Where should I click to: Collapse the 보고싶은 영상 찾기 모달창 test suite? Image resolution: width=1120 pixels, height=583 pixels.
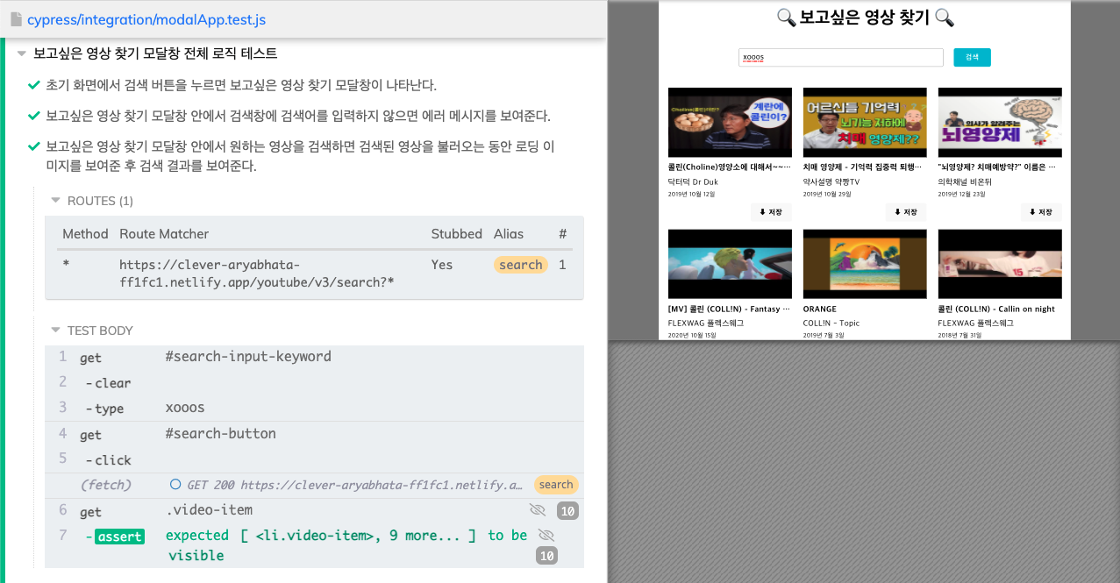21,53
